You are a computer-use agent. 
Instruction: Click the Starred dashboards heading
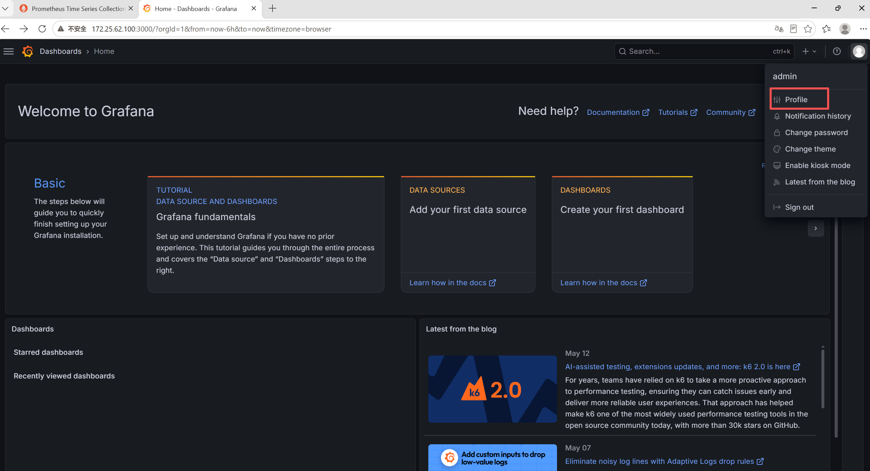(48, 352)
